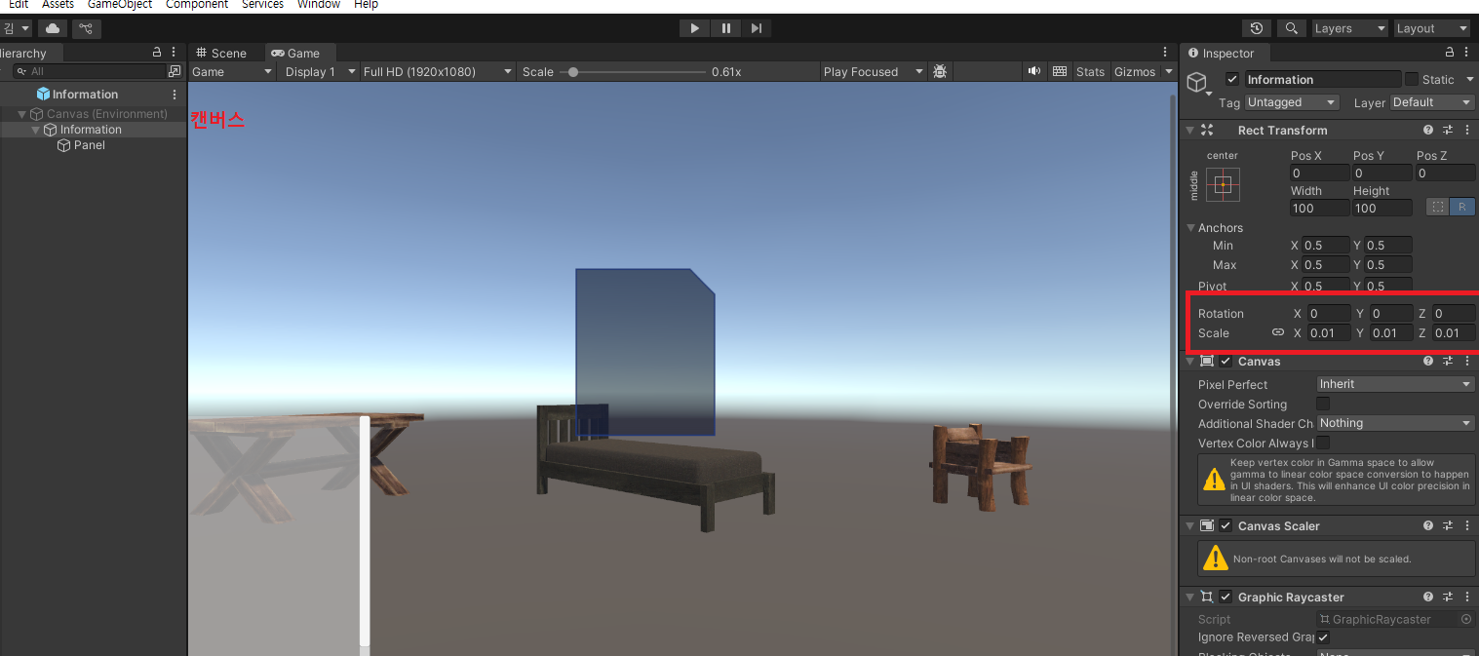Open the Layer dropdown showing Default
This screenshot has height=656, width=1479.
1432,102
